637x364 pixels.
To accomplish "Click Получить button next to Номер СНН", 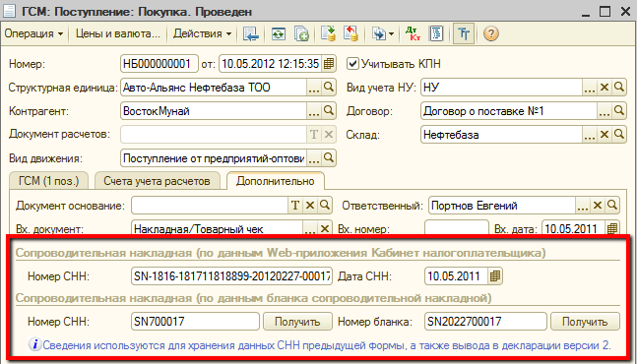I will tap(297, 322).
